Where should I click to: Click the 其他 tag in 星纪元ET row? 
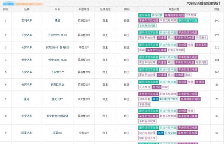tap(155, 99)
